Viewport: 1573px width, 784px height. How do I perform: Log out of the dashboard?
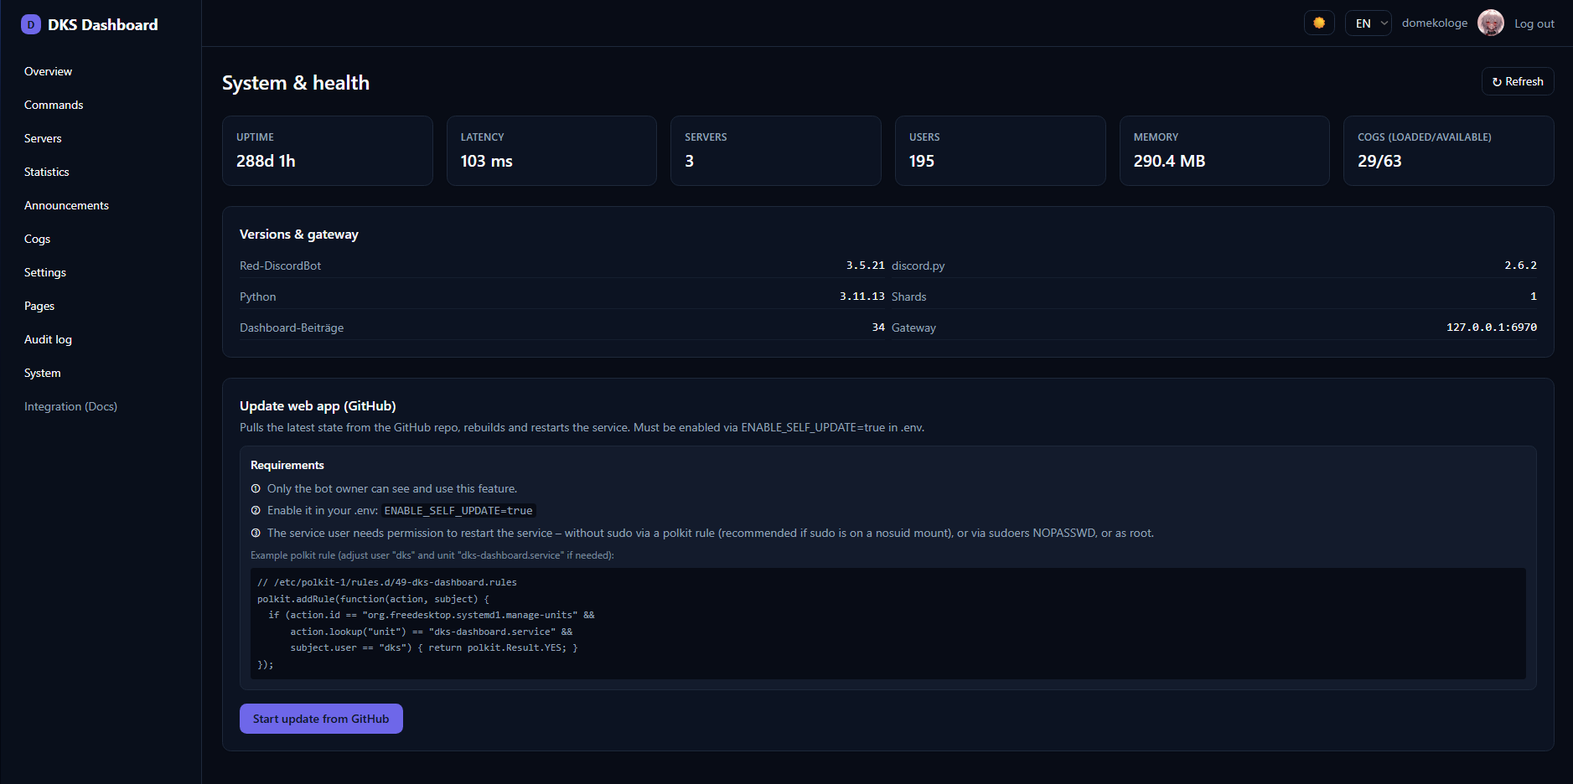(1534, 23)
